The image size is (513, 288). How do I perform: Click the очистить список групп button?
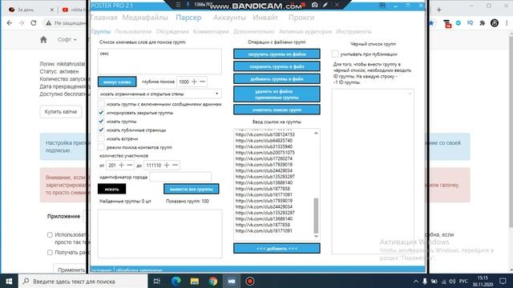tap(277, 110)
